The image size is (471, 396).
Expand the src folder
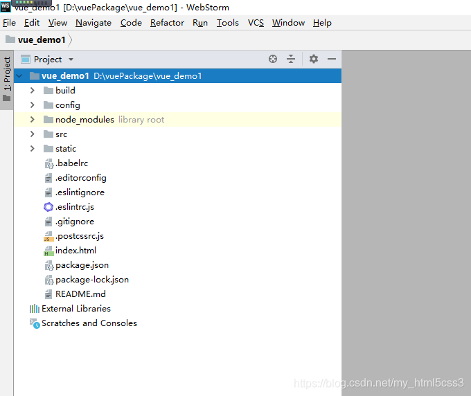(x=33, y=134)
